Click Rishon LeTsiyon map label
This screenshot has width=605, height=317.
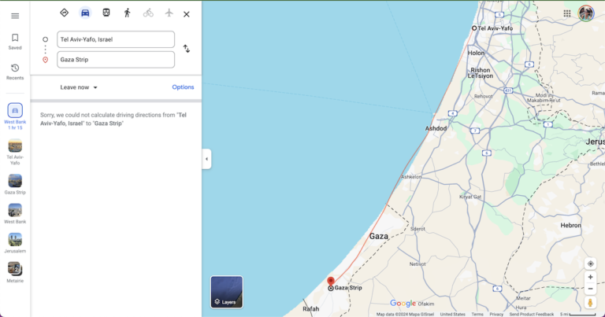[x=481, y=73]
